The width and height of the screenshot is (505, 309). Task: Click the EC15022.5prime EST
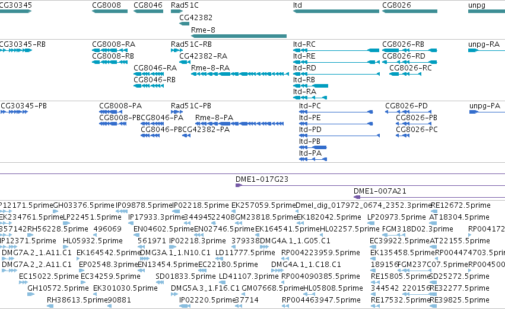tap(23, 283)
